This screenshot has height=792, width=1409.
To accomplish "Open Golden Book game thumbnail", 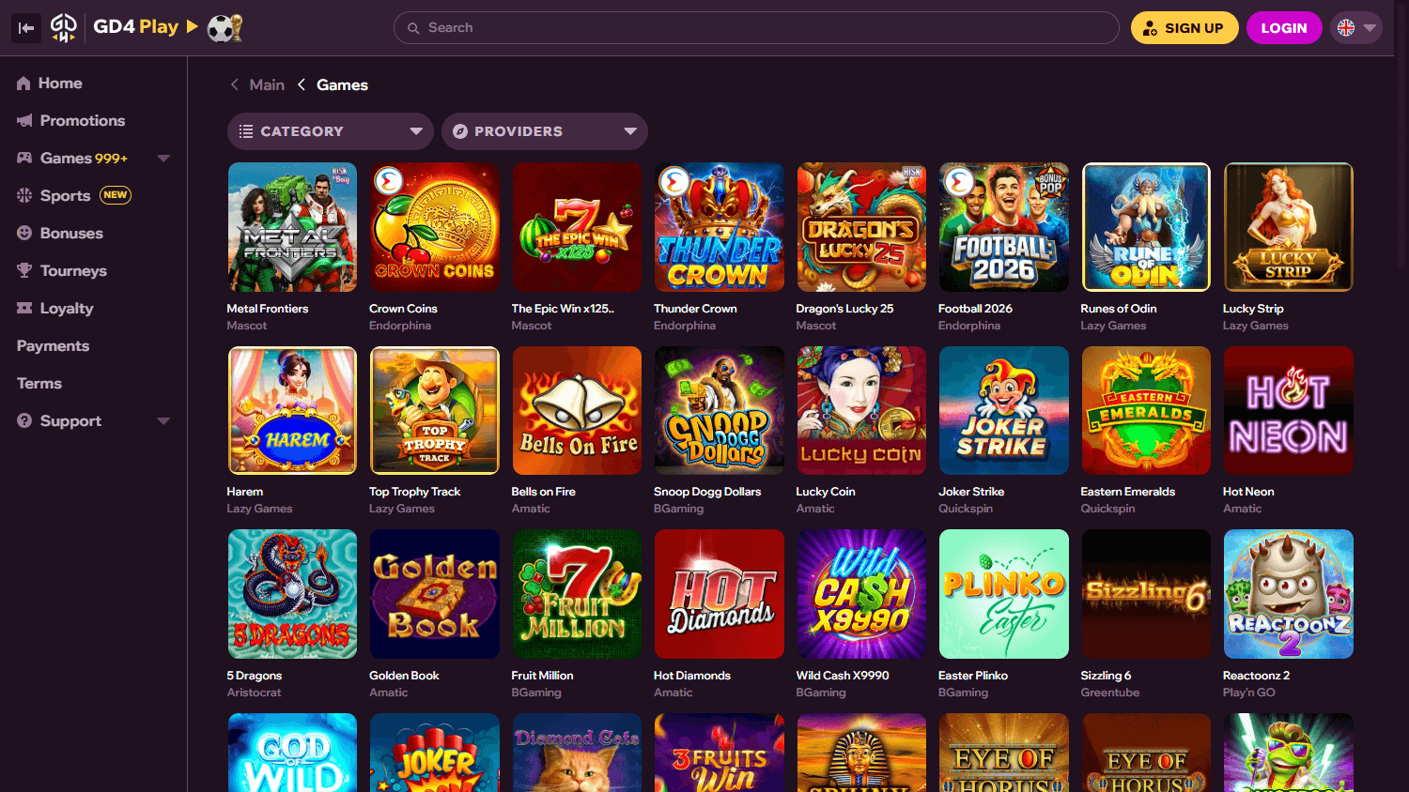I will pyautogui.click(x=435, y=594).
